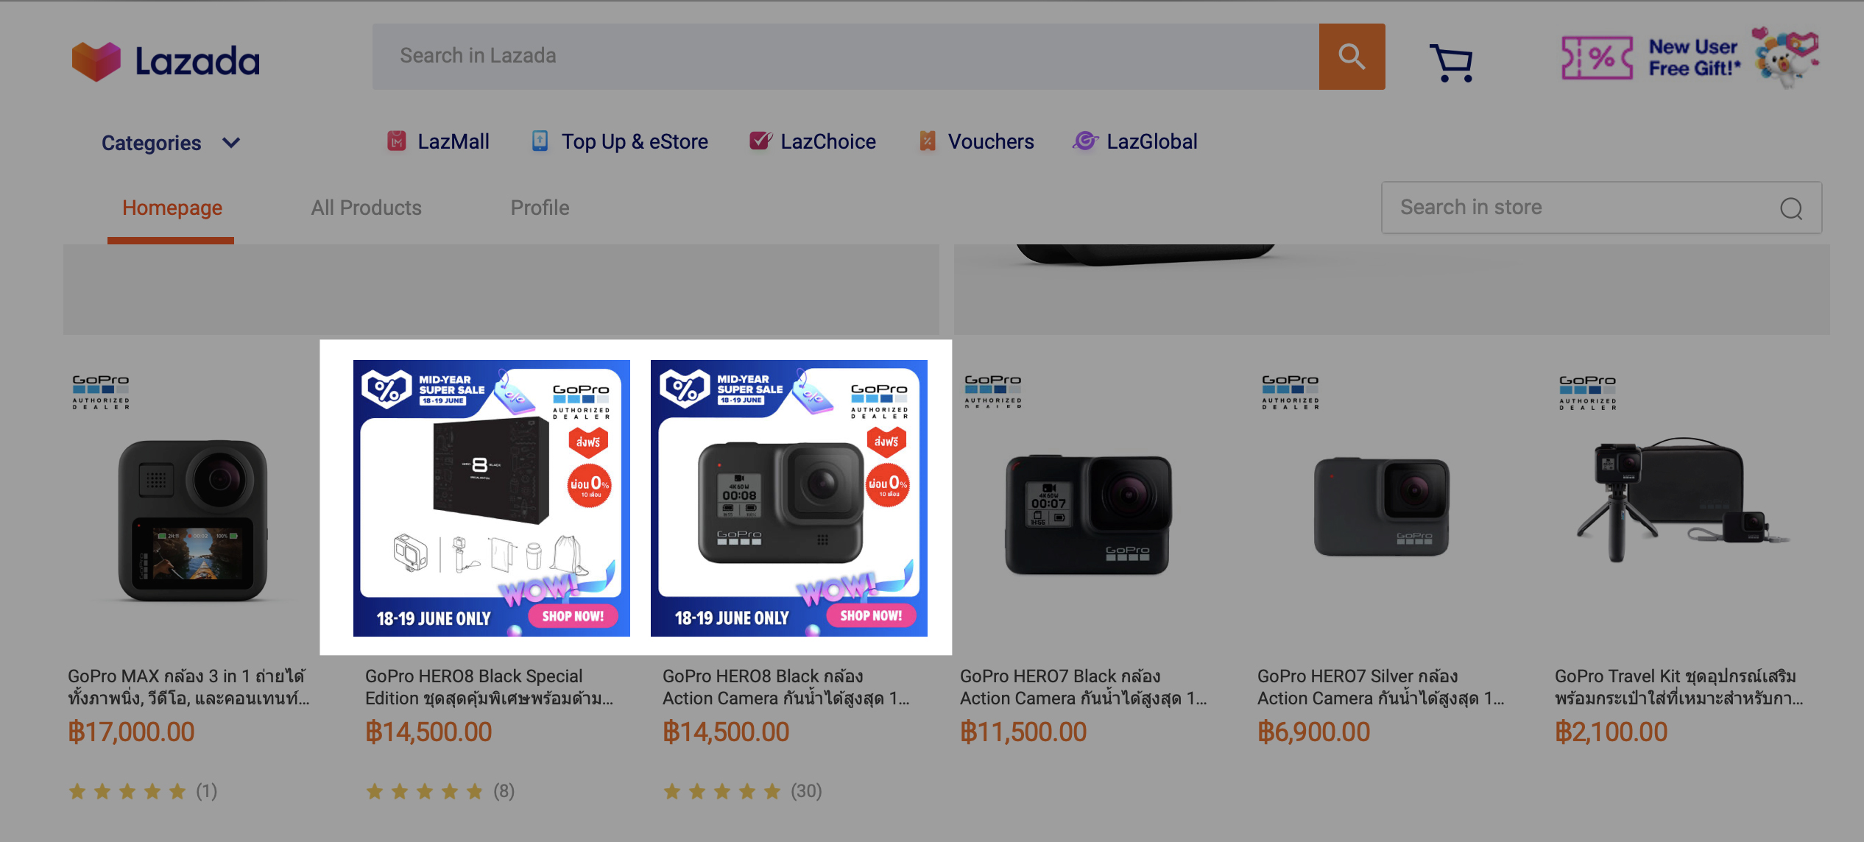Click the New User voucher ticket icon
1864x842 pixels.
pyautogui.click(x=1597, y=58)
